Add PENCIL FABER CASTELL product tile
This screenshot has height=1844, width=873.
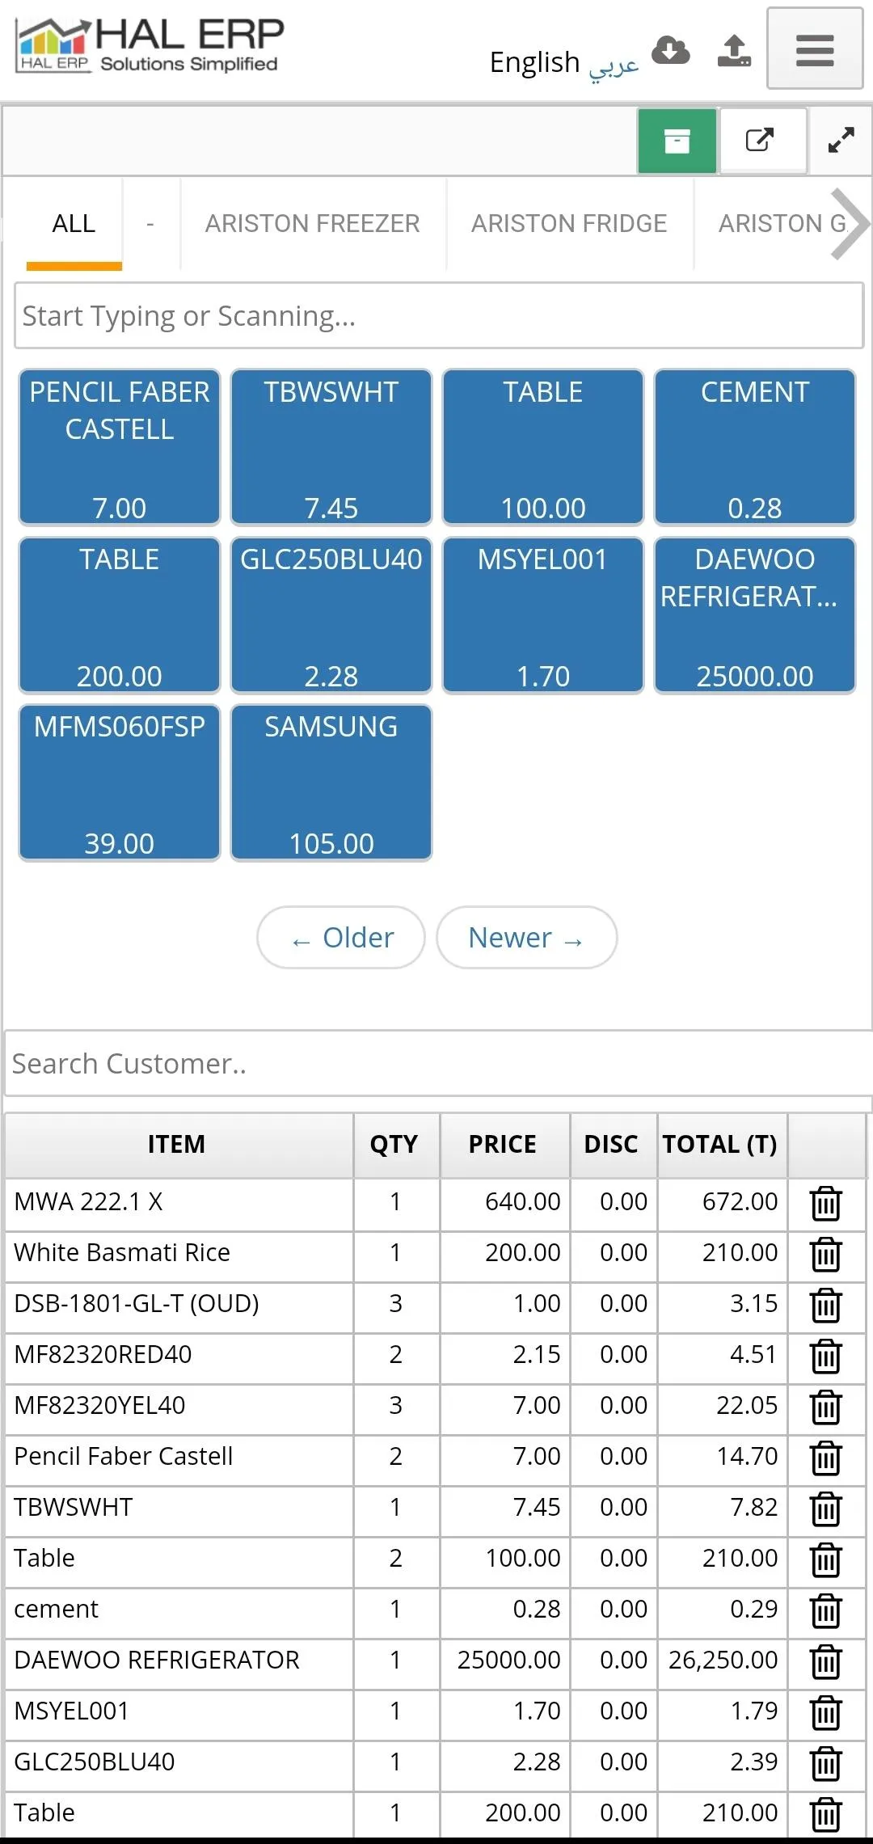click(x=120, y=447)
